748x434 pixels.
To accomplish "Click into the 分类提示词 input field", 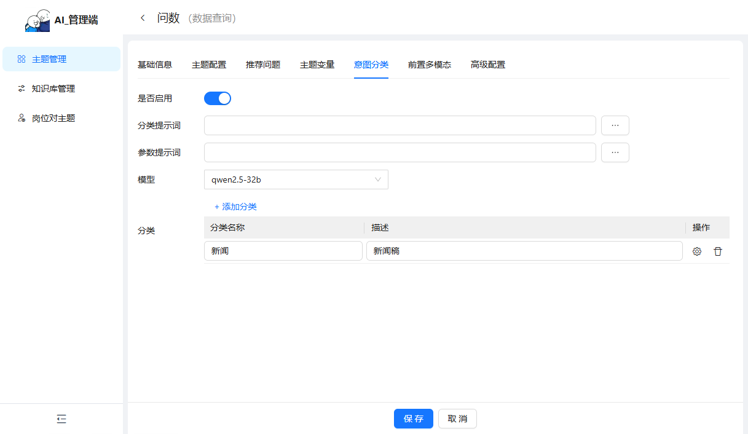I will click(400, 125).
